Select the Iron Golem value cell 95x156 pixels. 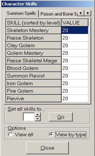tap(75, 83)
